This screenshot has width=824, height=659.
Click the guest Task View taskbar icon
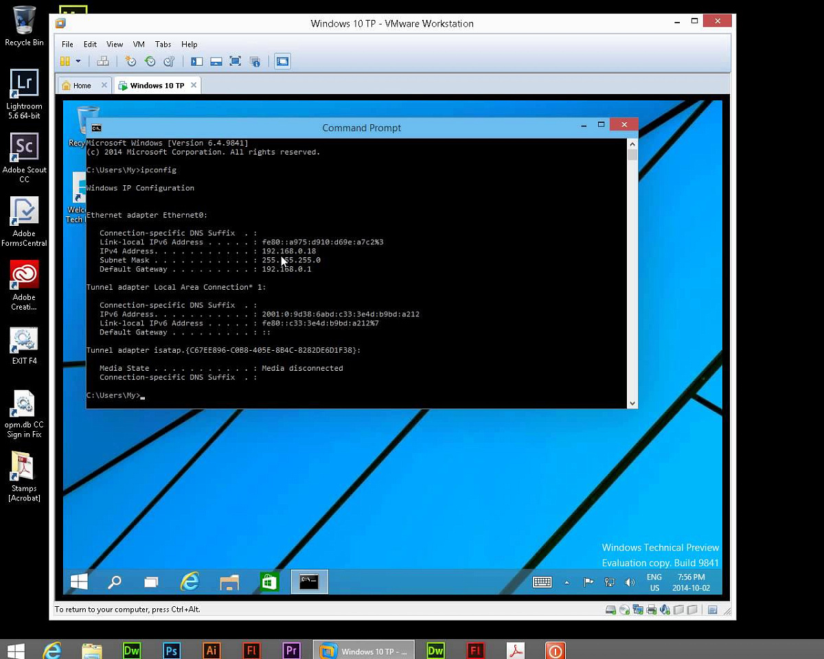(151, 582)
